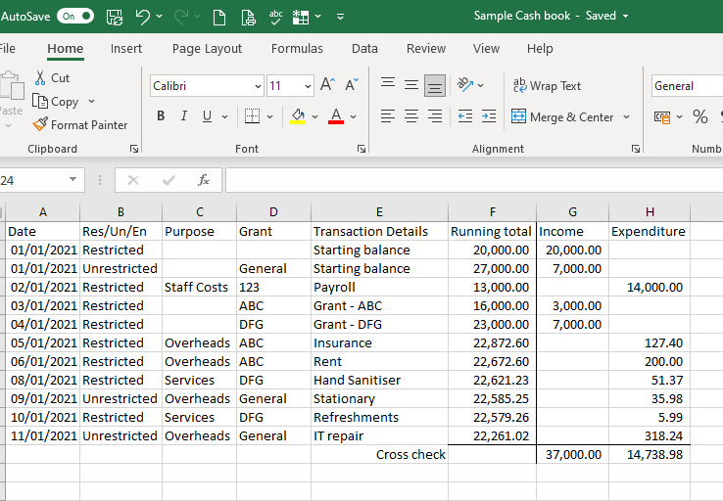Click the Insert Function fx icon
The height and width of the screenshot is (501, 723).
tap(204, 180)
